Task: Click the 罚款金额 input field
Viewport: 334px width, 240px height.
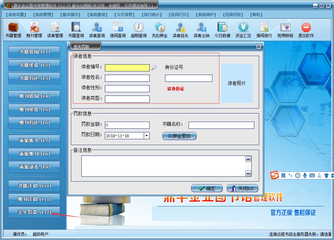Action: point(127,125)
